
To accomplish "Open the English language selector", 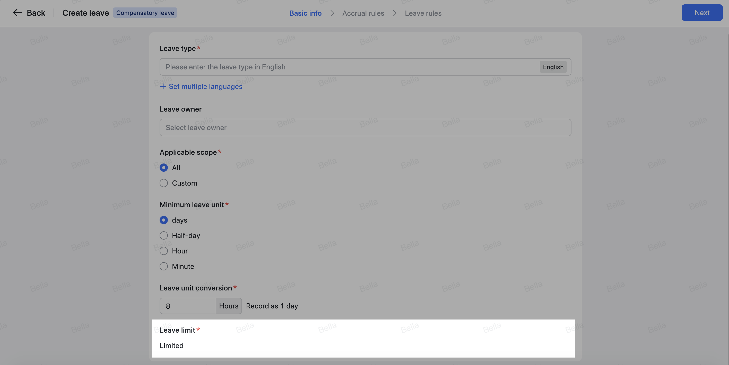I will (553, 67).
